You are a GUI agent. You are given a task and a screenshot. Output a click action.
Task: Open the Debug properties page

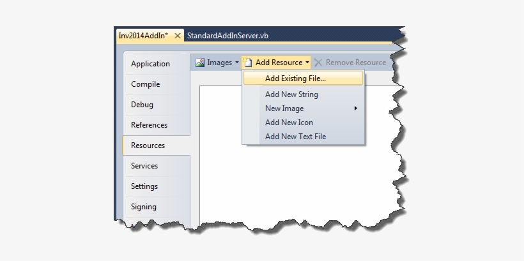142,105
